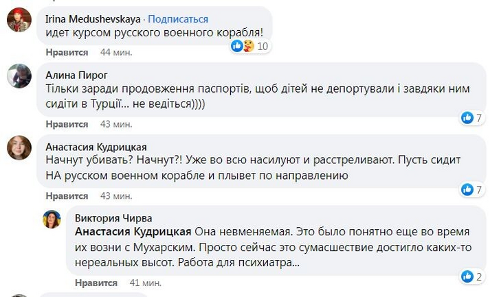
Task: Click Анастасия Кудрицкая's profile picture
Action: click(x=19, y=147)
